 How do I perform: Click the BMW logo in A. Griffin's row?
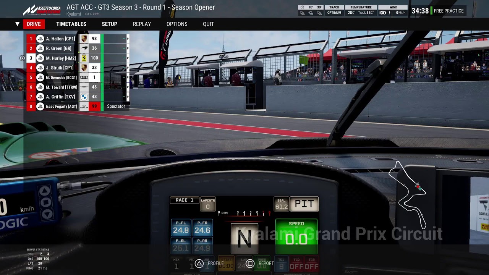pos(84,97)
